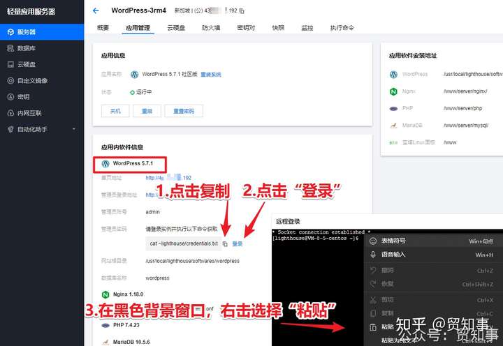Switch to the 监控 tab

[x=307, y=28]
